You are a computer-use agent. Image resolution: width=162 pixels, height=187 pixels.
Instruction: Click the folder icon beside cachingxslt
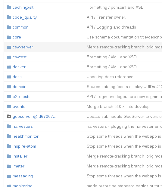(x=9, y=7)
